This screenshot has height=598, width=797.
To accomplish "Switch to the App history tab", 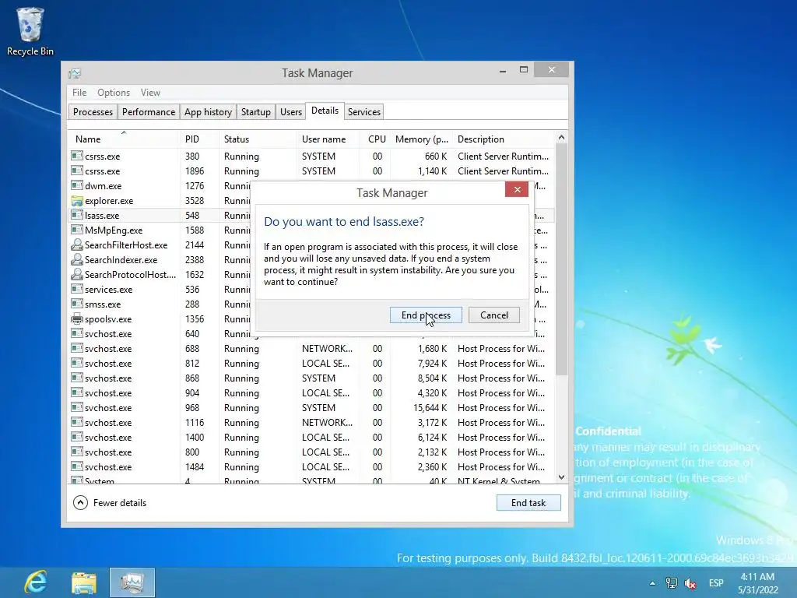I will (208, 112).
